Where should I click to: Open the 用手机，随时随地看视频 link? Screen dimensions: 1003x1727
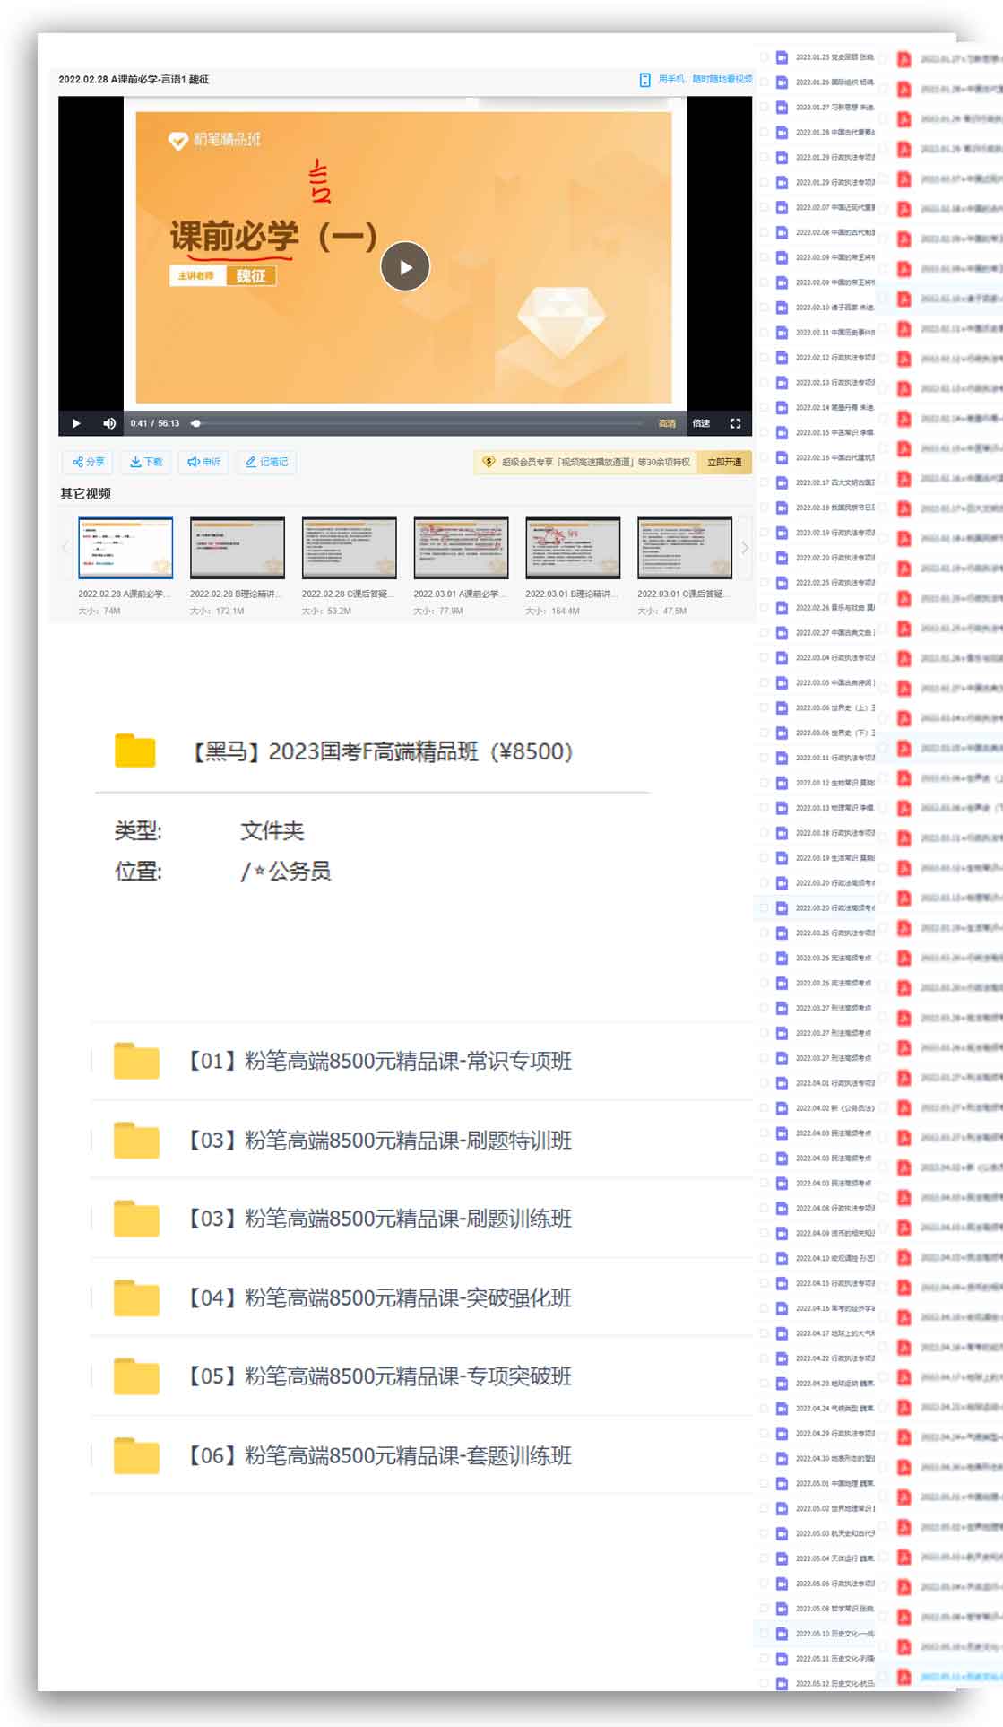(x=705, y=79)
